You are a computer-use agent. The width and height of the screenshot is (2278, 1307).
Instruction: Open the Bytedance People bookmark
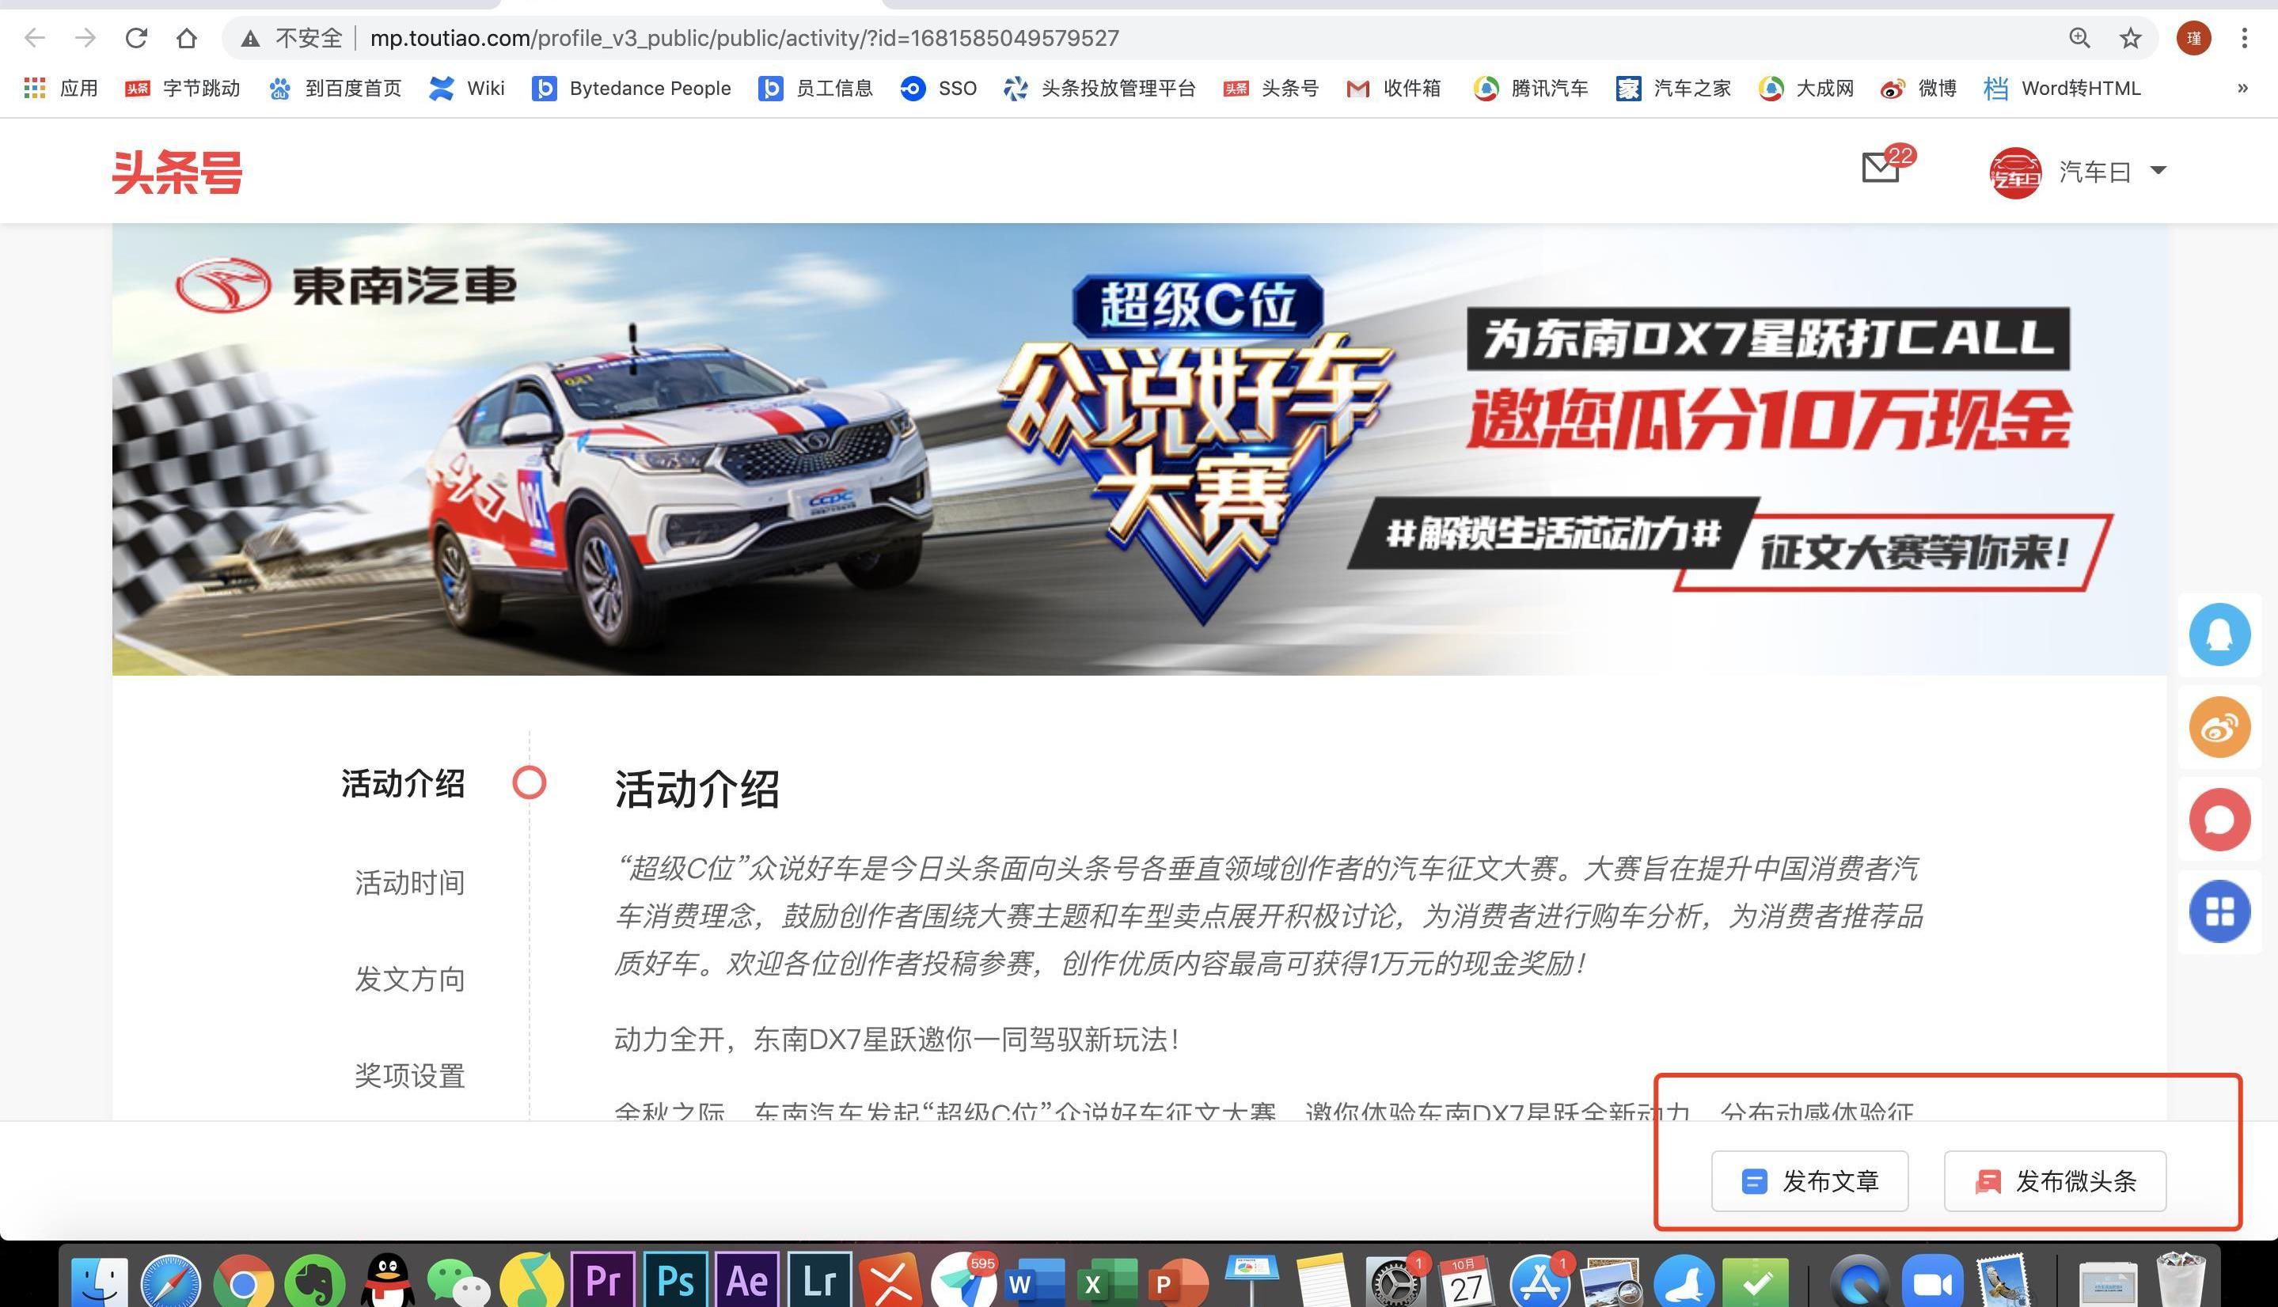[631, 88]
